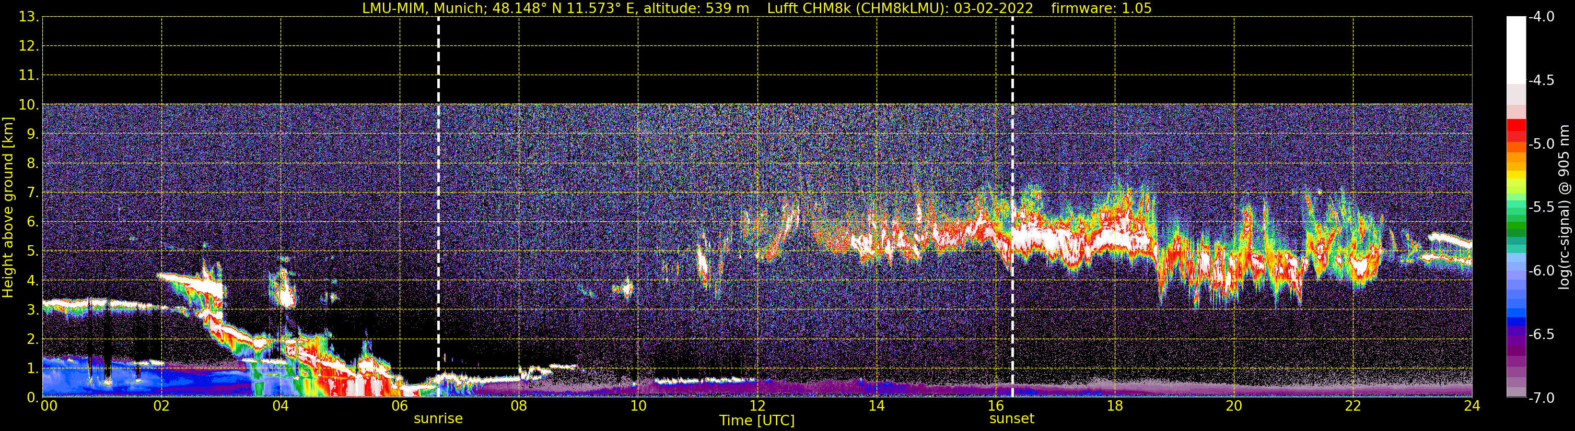The image size is (1575, 431).
Task: Click colorbar tick label '-6.5'
Action: pyautogui.click(x=1541, y=334)
